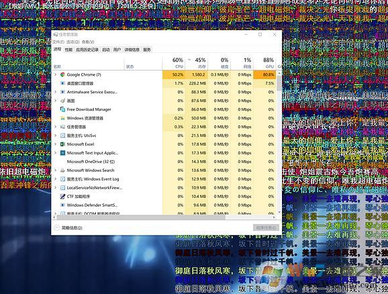The image size is (388, 294).
Task: Collapse to 简略信息 view with the arrow toggle
Action: [x=56, y=228]
